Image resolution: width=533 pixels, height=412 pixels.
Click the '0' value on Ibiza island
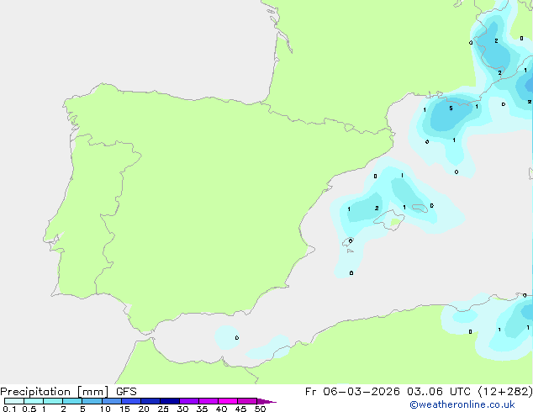[x=351, y=241]
